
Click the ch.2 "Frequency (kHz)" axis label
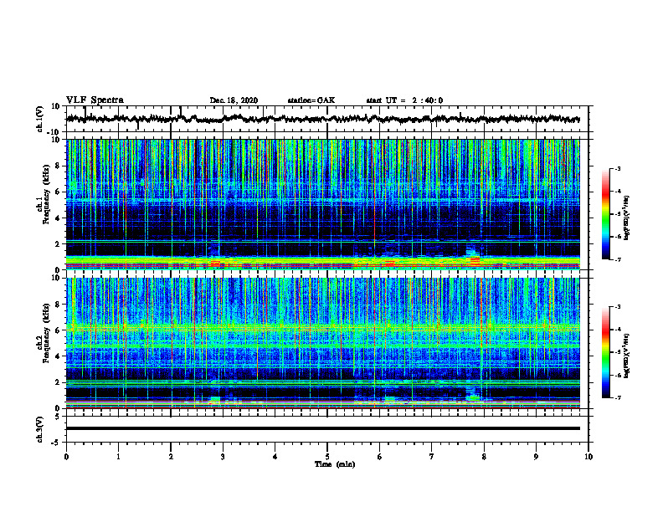[46, 333]
